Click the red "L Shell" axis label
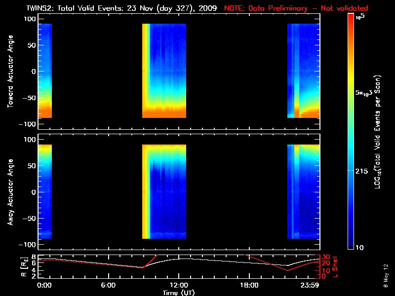 click(336, 266)
